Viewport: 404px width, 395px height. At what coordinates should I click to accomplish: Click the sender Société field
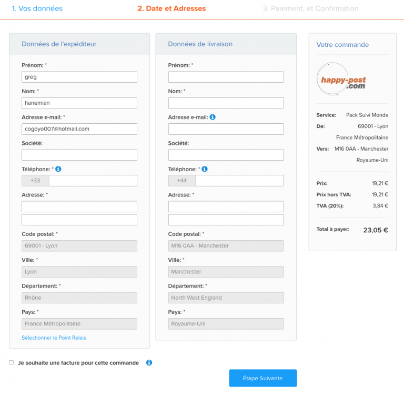(x=79, y=155)
